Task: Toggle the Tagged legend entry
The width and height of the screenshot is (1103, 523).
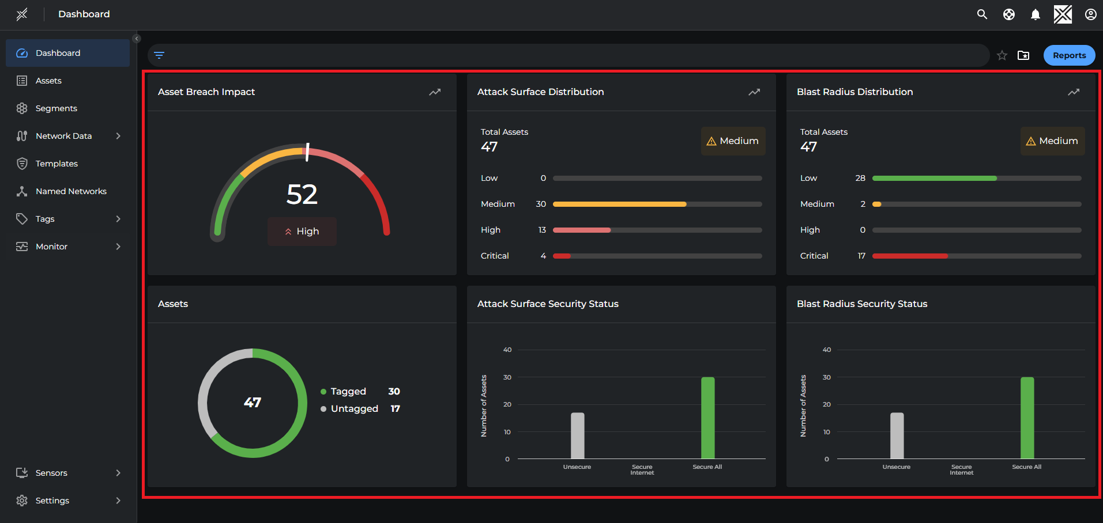Action: [x=343, y=391]
